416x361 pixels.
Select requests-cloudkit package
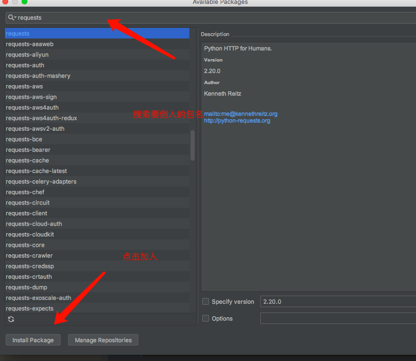coord(97,235)
